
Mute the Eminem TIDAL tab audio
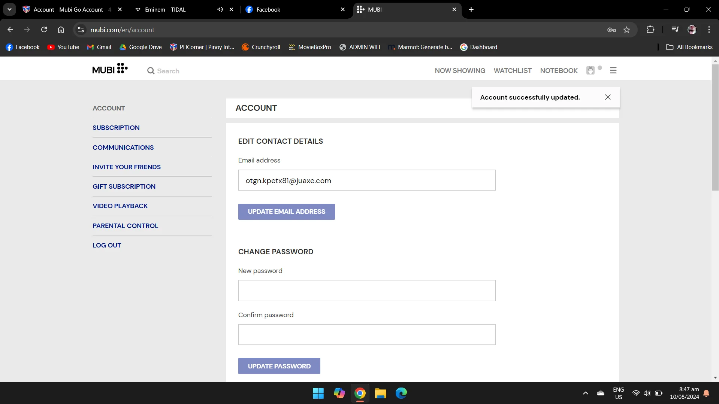220,9
